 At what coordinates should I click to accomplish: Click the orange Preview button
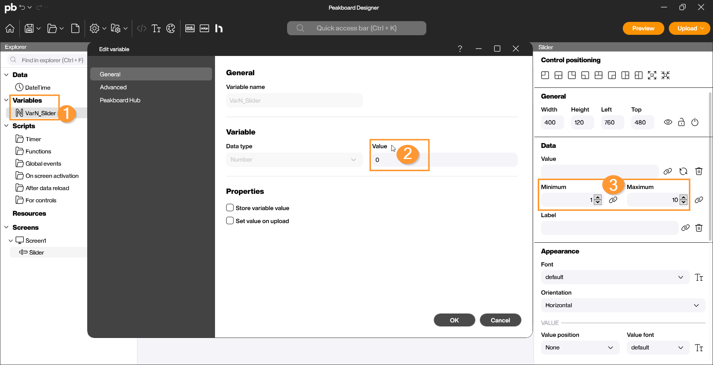coord(643,29)
